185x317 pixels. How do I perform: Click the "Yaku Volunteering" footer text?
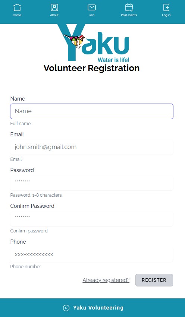(98, 308)
